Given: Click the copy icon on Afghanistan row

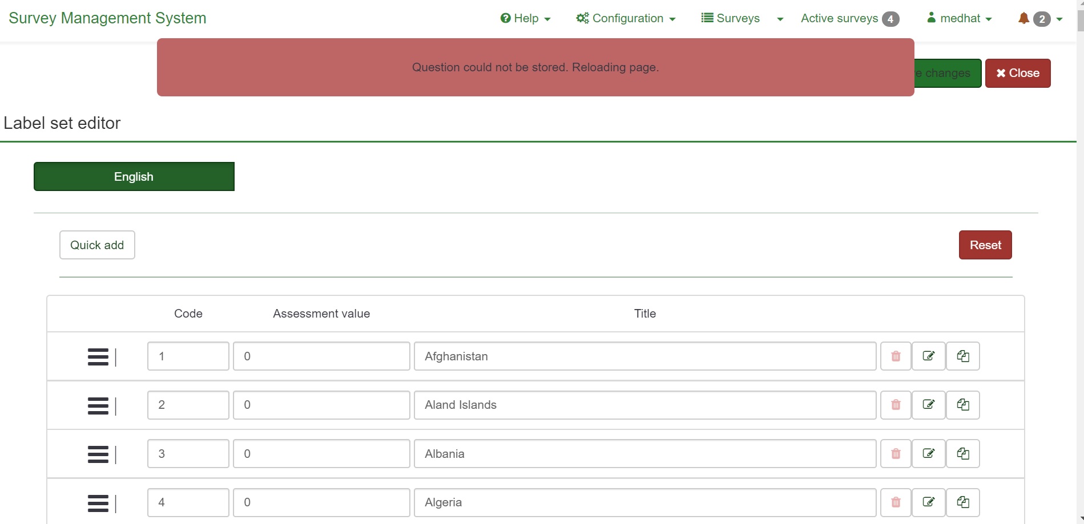Looking at the screenshot, I should [x=963, y=356].
